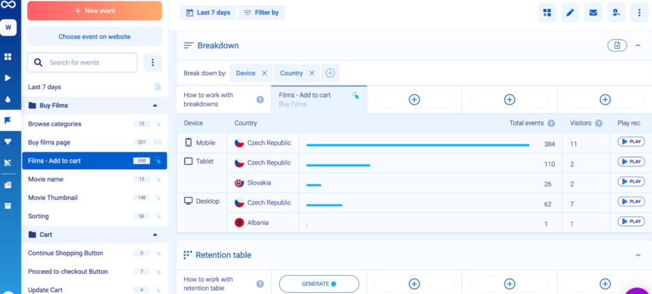Open the Filter by dropdown

261,13
